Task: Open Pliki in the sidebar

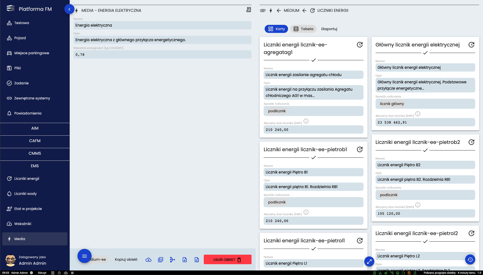Action: click(35, 68)
